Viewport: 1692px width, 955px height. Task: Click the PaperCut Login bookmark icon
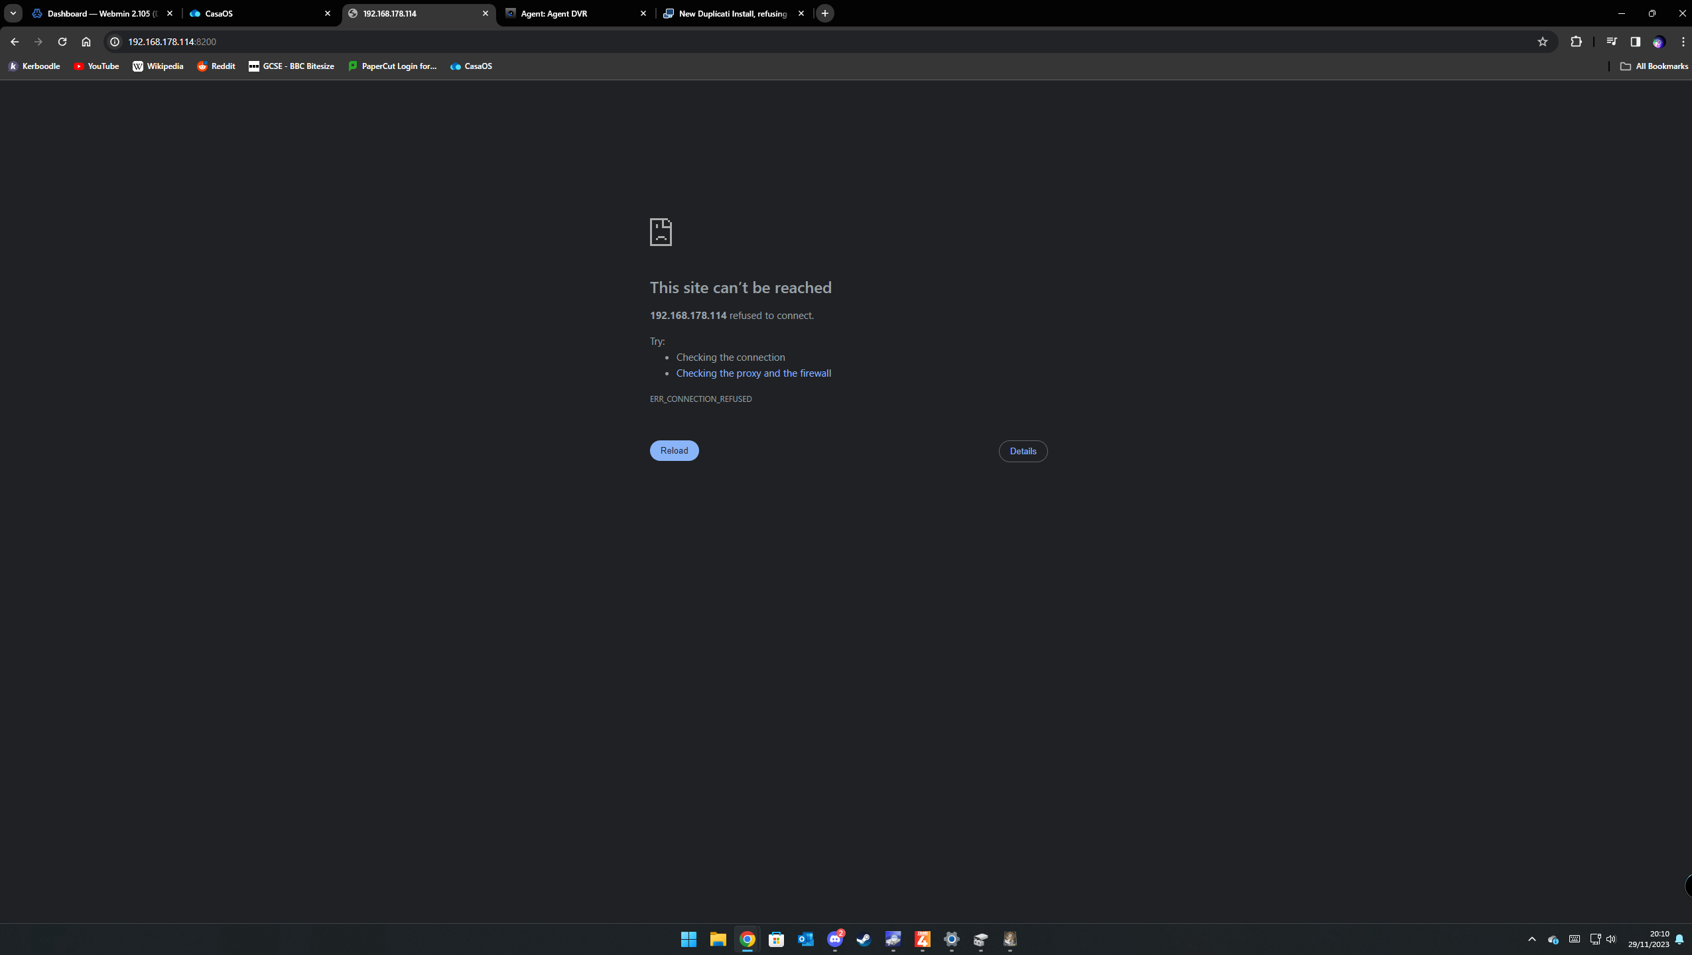coord(354,65)
